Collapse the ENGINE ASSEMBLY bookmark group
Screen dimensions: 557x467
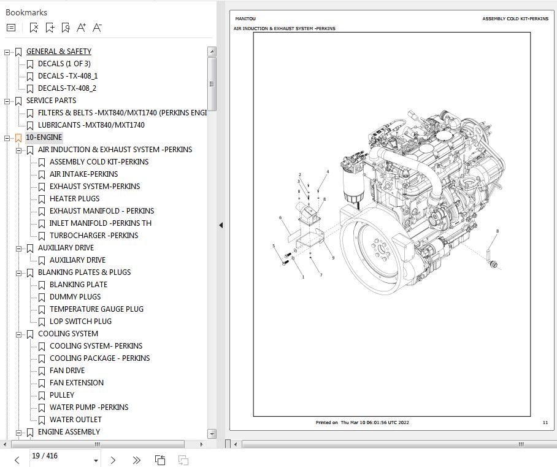coord(18,433)
